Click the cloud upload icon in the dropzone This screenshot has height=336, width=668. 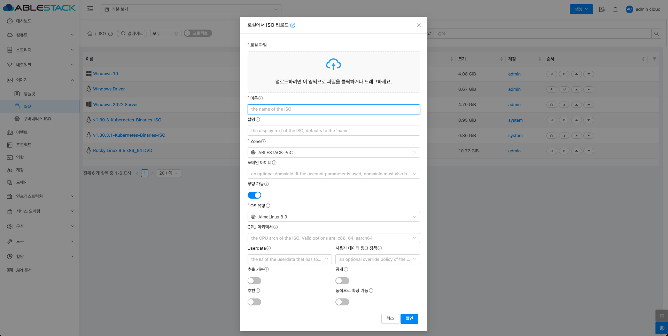333,64
